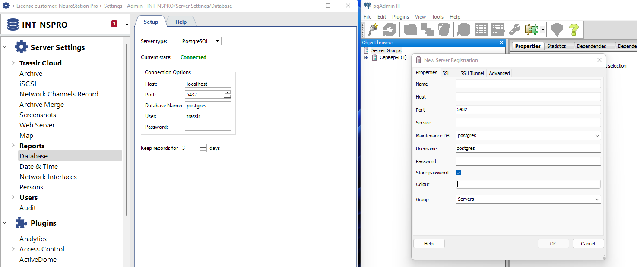Click the Name input field in dialog
The width and height of the screenshot is (637, 267).
tap(528, 84)
